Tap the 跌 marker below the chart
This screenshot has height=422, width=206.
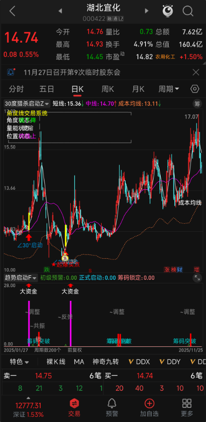47,269
